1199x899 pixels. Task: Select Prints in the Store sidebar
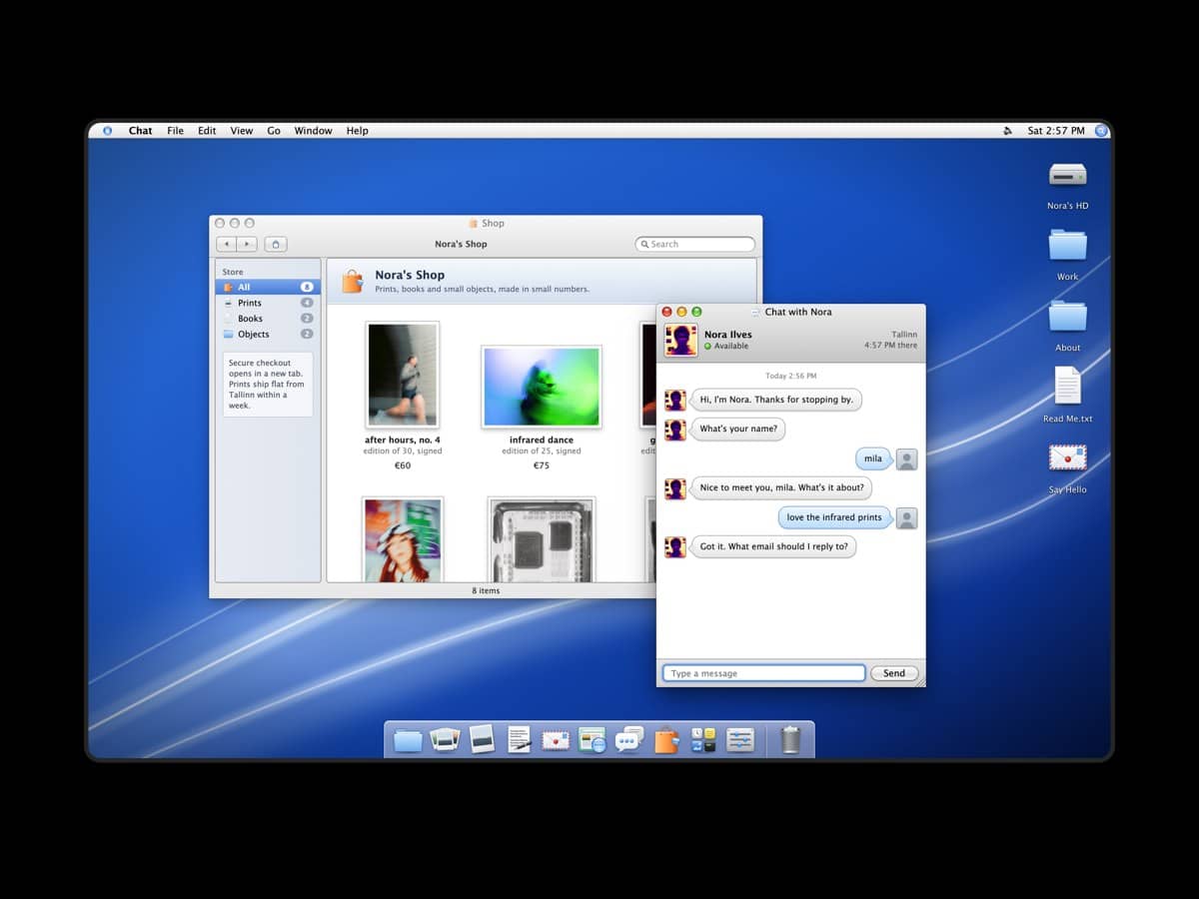coord(268,303)
